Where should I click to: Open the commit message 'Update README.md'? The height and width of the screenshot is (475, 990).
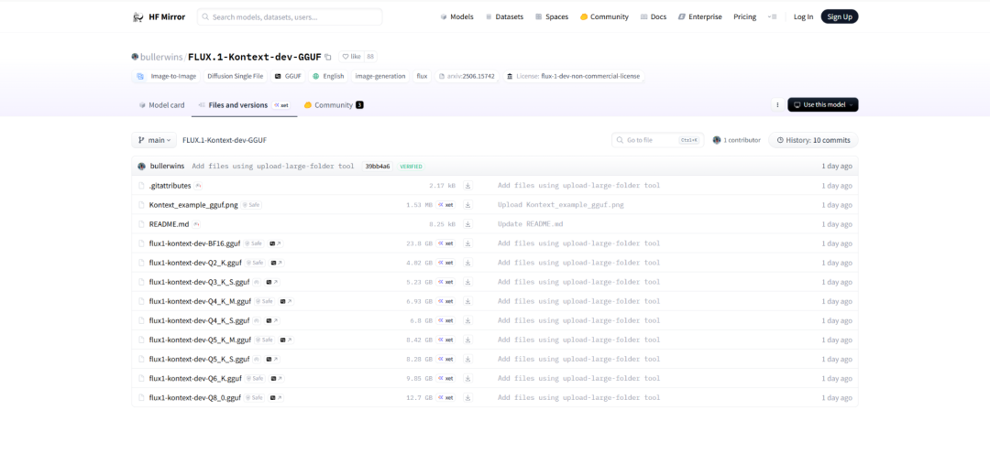point(530,224)
